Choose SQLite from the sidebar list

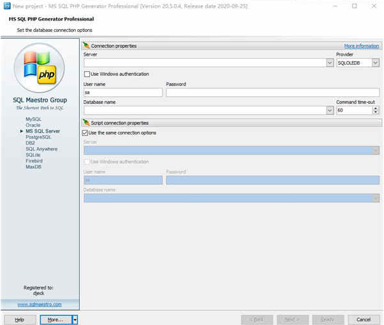[33, 155]
